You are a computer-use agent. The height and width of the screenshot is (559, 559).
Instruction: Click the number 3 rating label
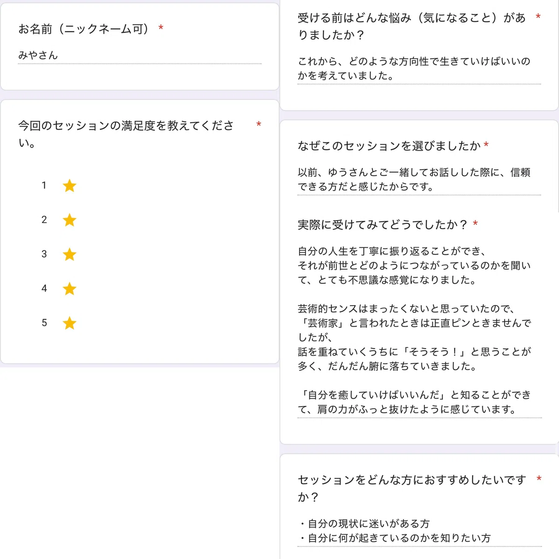coord(44,254)
